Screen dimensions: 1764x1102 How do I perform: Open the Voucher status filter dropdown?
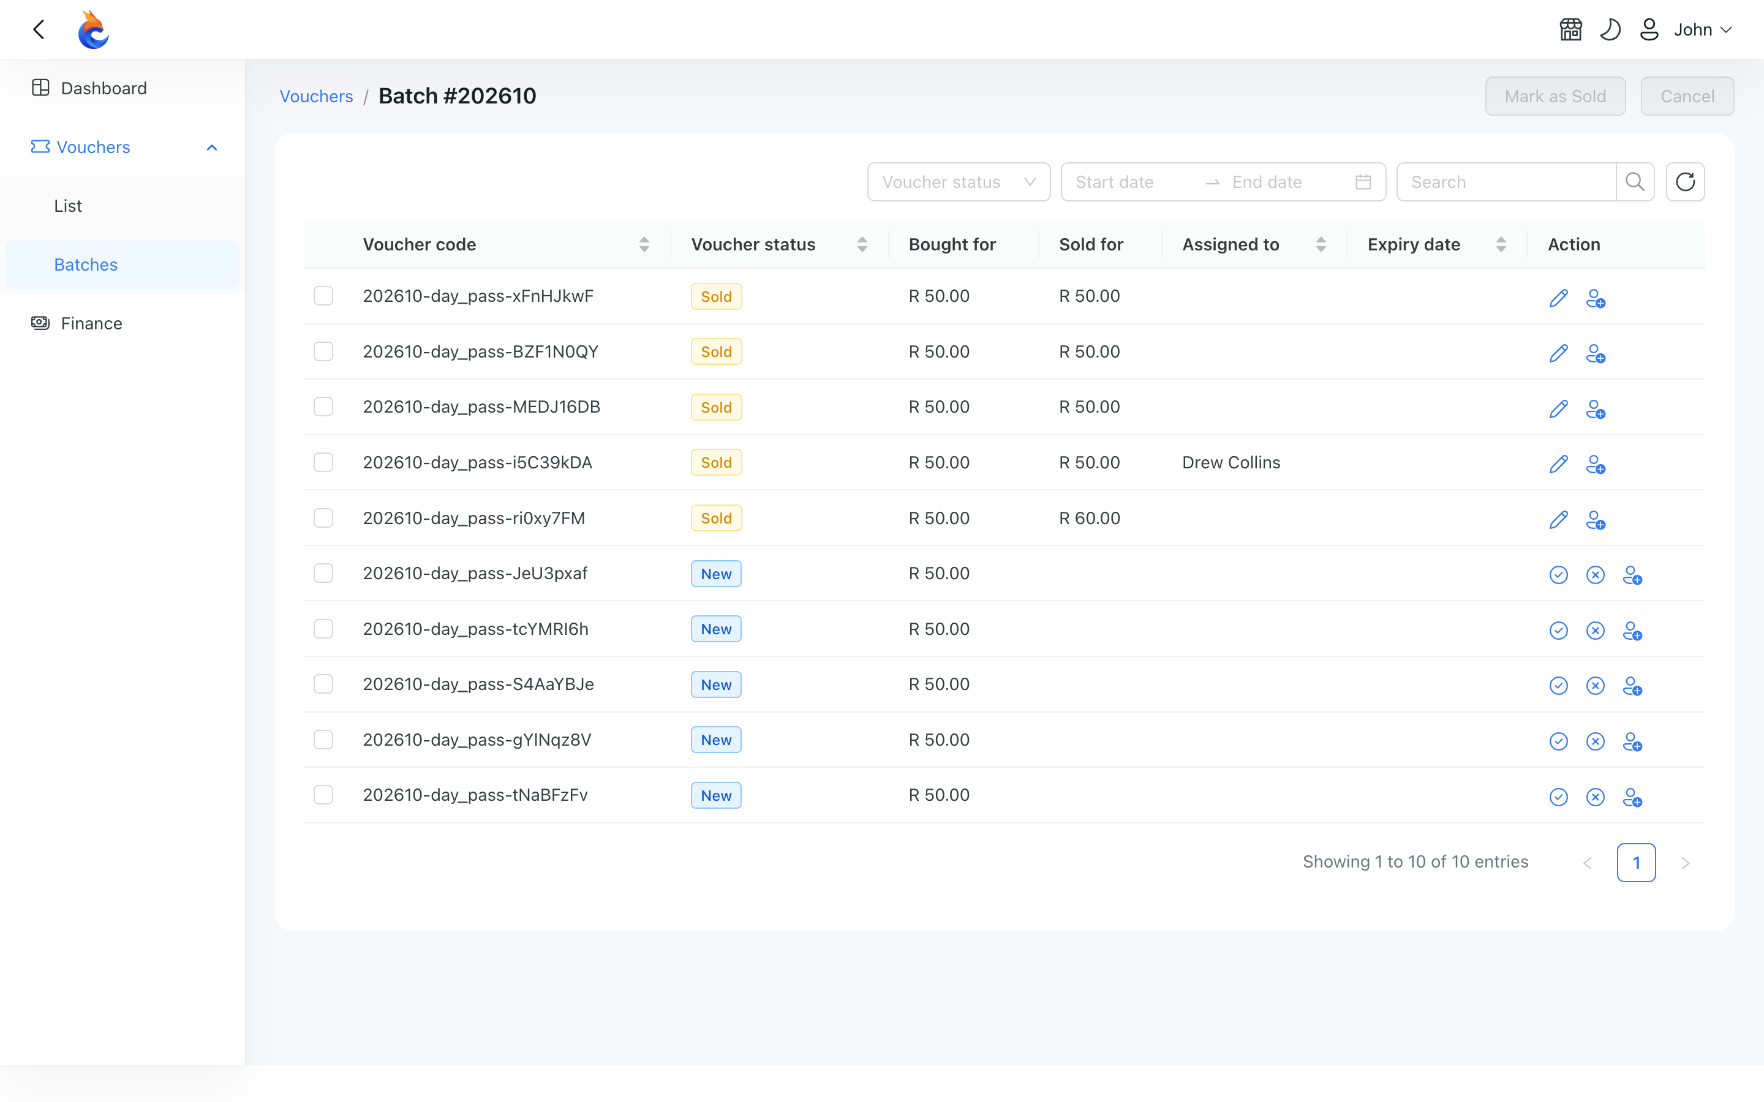959,181
